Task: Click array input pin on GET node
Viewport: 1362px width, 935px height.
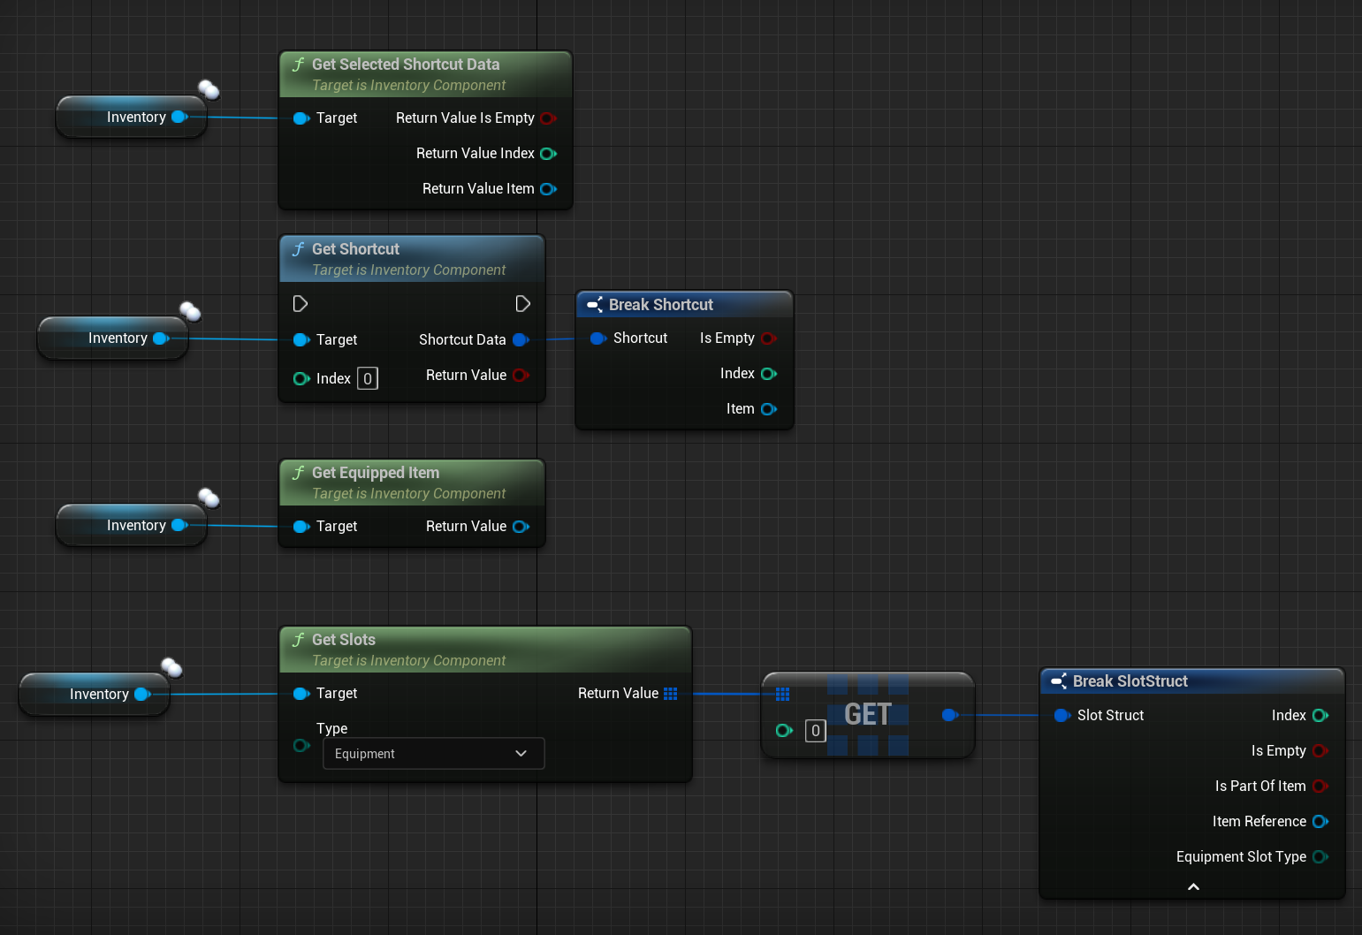Action: coord(782,695)
